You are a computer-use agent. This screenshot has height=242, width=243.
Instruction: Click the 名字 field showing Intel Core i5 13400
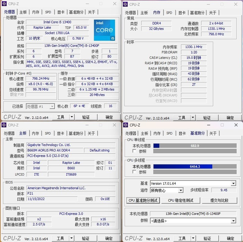point(57,22)
